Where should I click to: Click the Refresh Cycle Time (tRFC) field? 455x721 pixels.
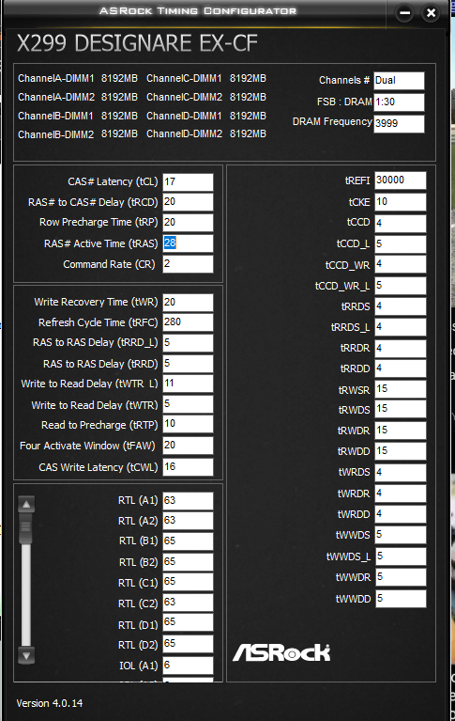188,322
